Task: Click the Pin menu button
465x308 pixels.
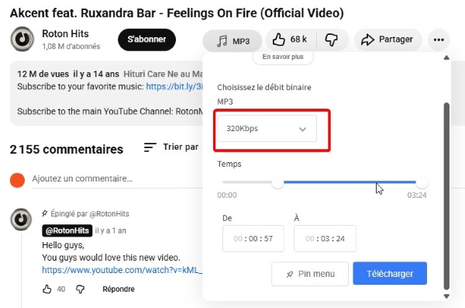Action: (310, 274)
